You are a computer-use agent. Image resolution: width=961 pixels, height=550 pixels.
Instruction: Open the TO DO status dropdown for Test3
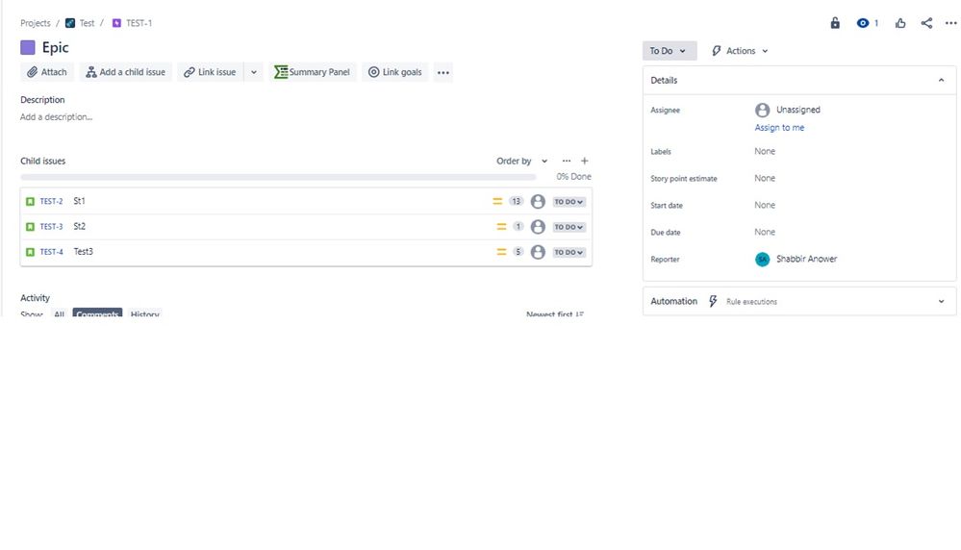click(x=569, y=252)
